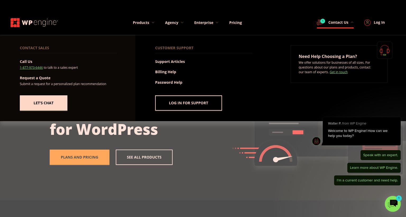406x217 pixels.
Task: Open the Enterprise menu
Action: pyautogui.click(x=204, y=23)
